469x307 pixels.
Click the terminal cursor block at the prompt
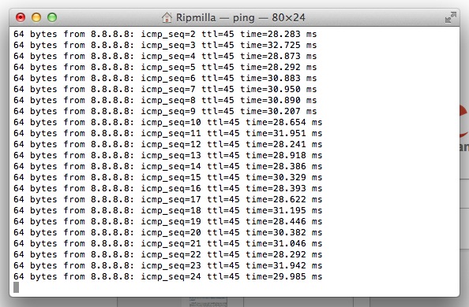pos(16,287)
